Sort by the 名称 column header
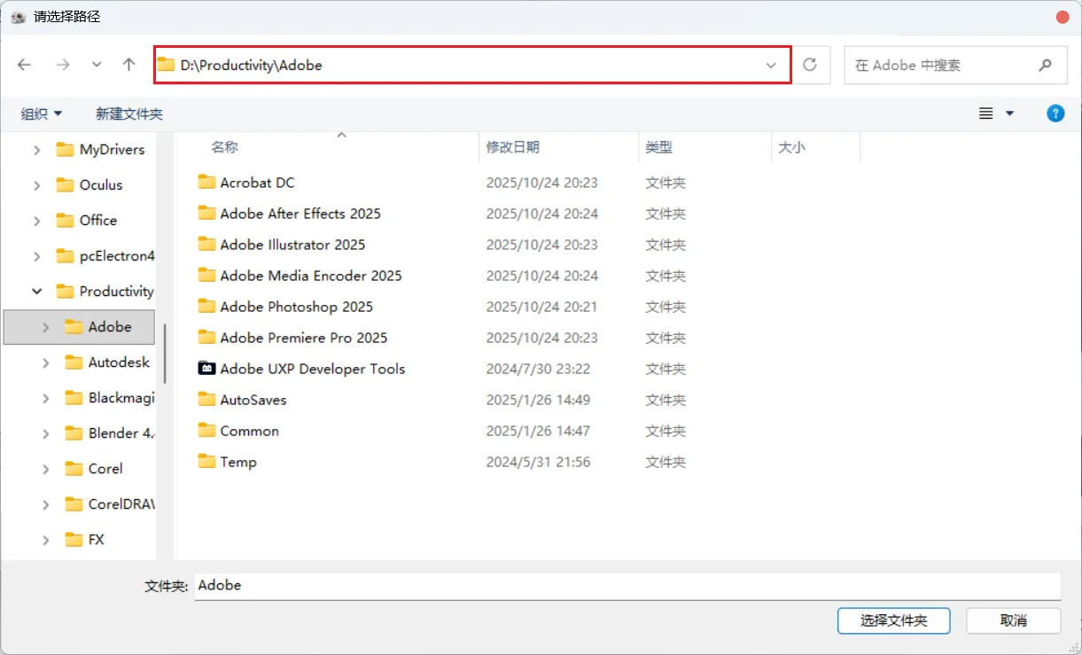The image size is (1082, 655). click(225, 147)
